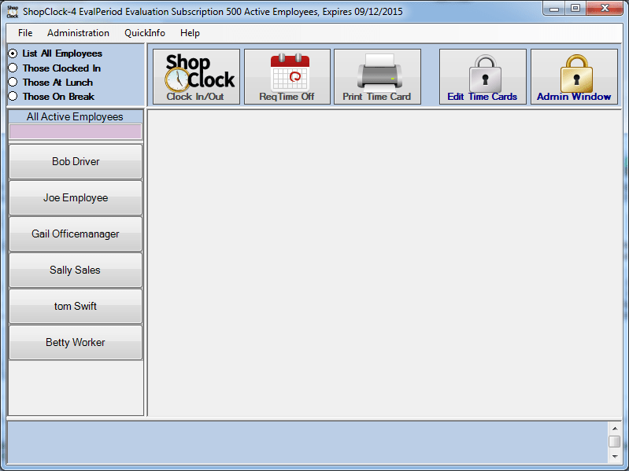Select employee Bob Driver
Viewport: 629px width, 471px height.
76,161
